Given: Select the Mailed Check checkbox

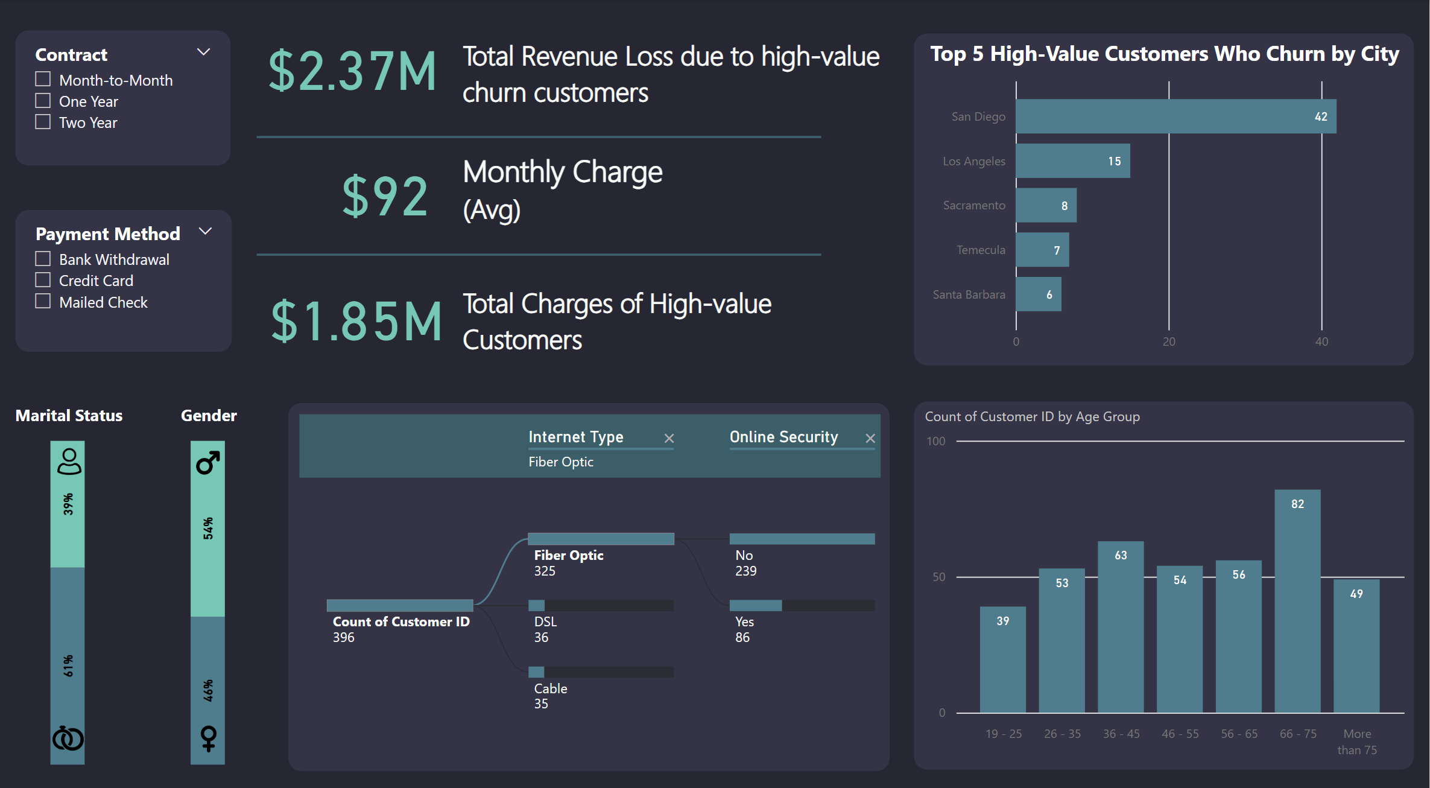Looking at the screenshot, I should coord(43,301).
